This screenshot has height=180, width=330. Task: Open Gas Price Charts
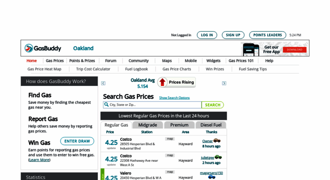point(177,69)
